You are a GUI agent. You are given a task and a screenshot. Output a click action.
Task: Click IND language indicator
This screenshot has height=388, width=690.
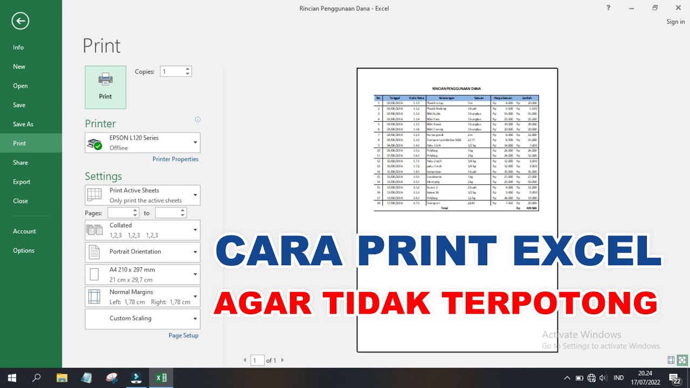click(x=619, y=378)
